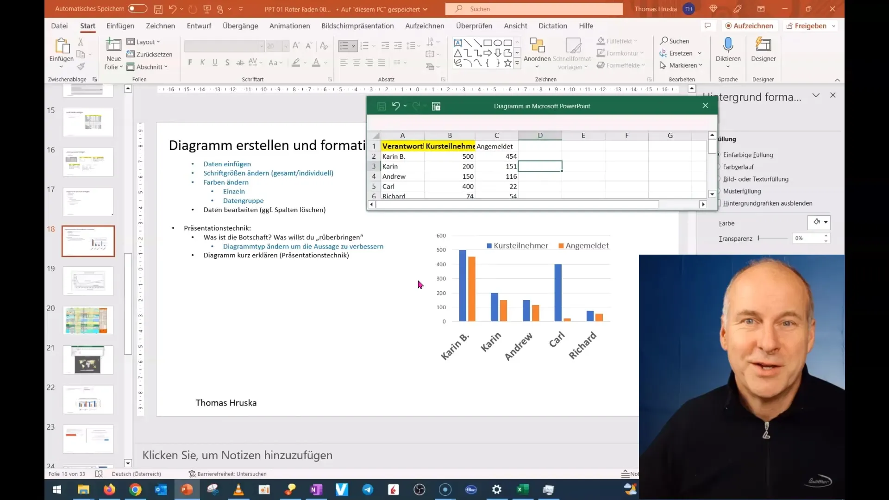Select Einfarbige Füllung radio option
This screenshot has height=500, width=889.
click(x=748, y=155)
